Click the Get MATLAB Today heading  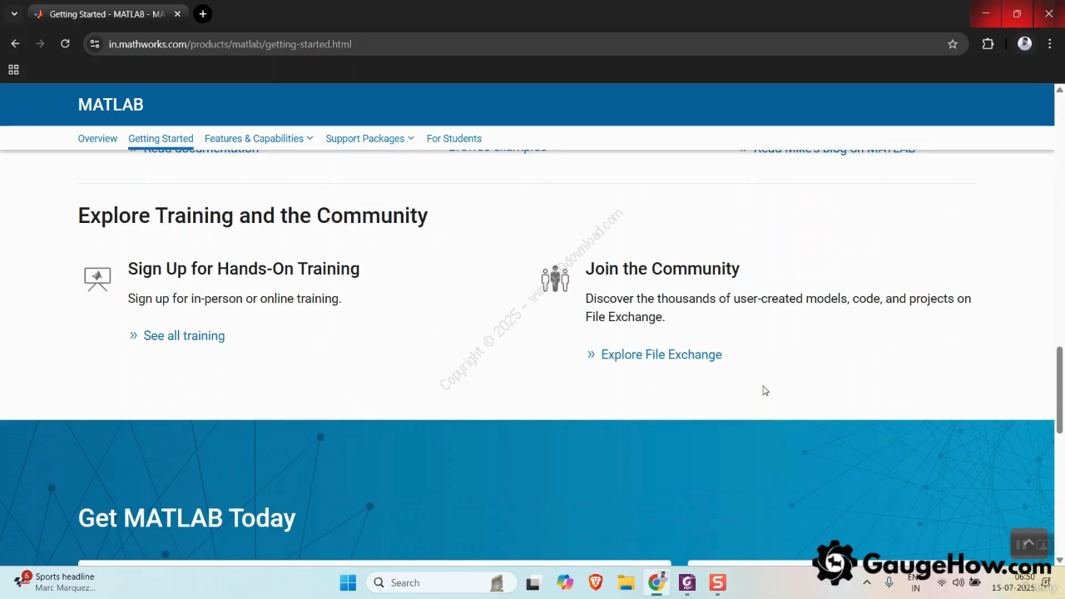pos(187,518)
